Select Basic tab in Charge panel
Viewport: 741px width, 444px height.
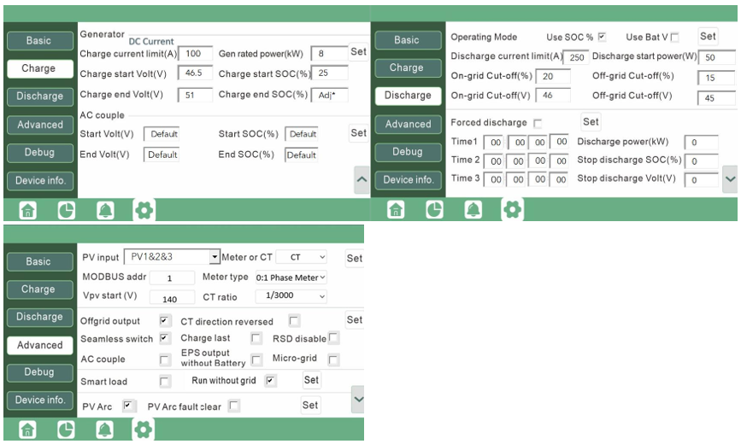click(x=39, y=41)
